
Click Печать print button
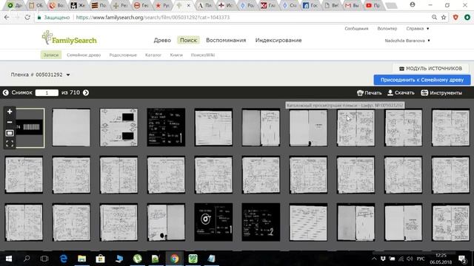(x=369, y=93)
